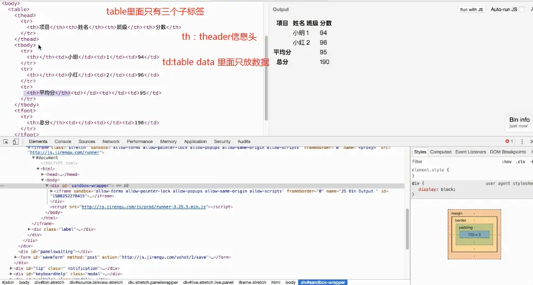The image size is (533, 285).
Task: Switch to the Console tab
Action: point(63,141)
